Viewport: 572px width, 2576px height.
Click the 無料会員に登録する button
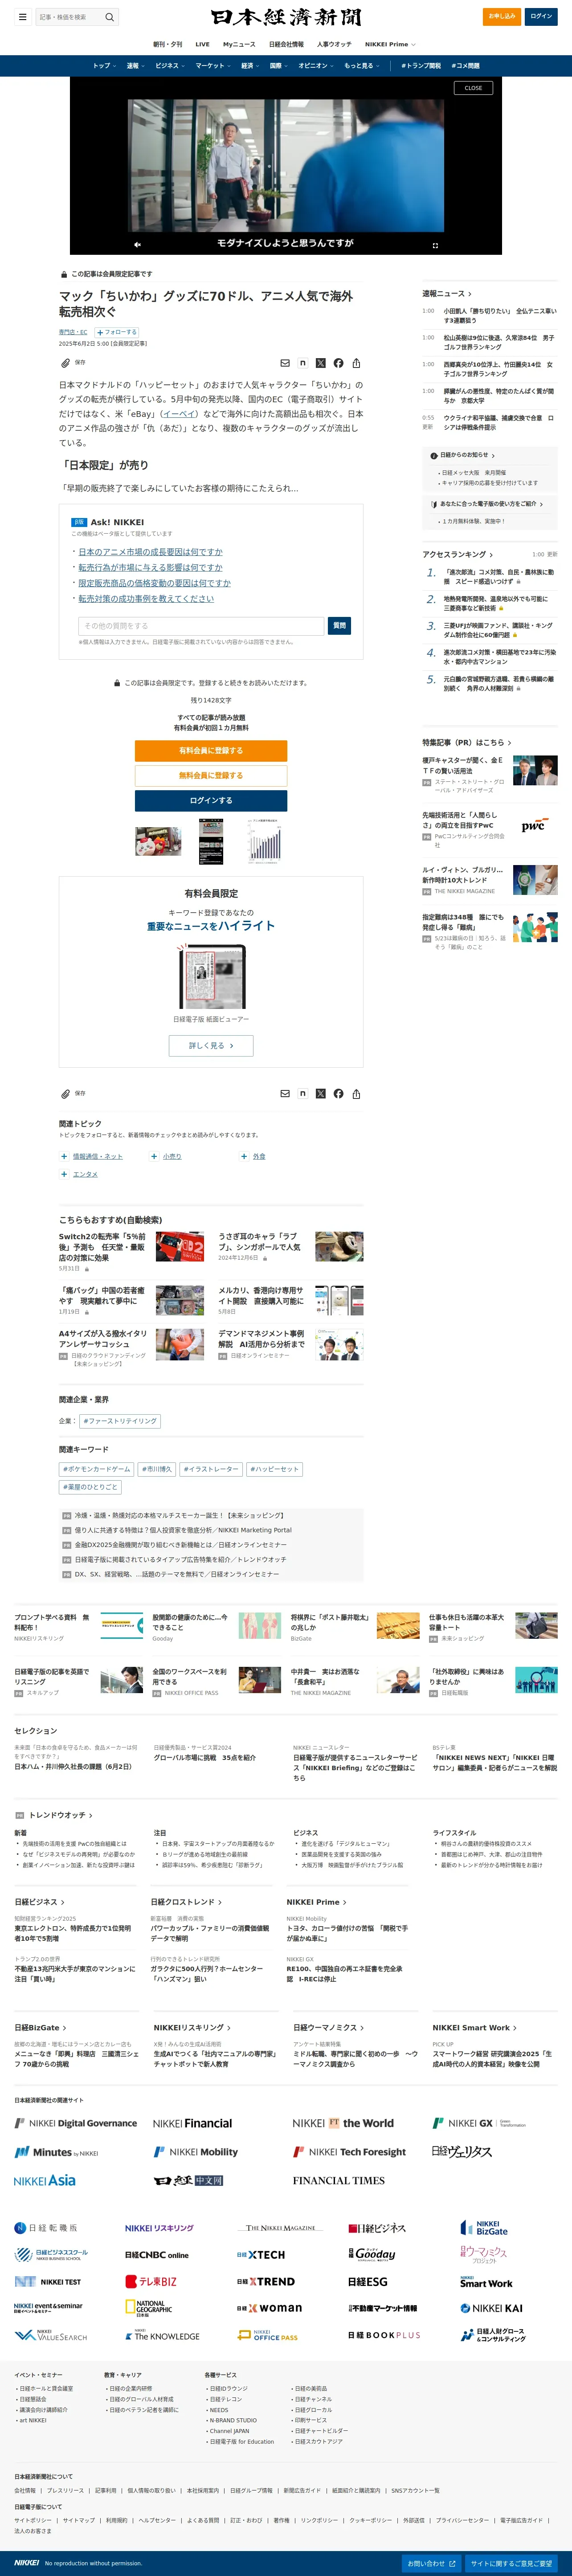click(211, 775)
